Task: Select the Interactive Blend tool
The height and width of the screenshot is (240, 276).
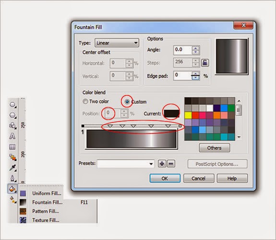Action: (x=13, y=157)
